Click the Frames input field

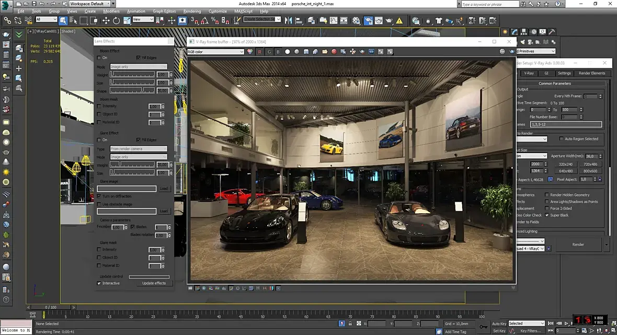(565, 124)
